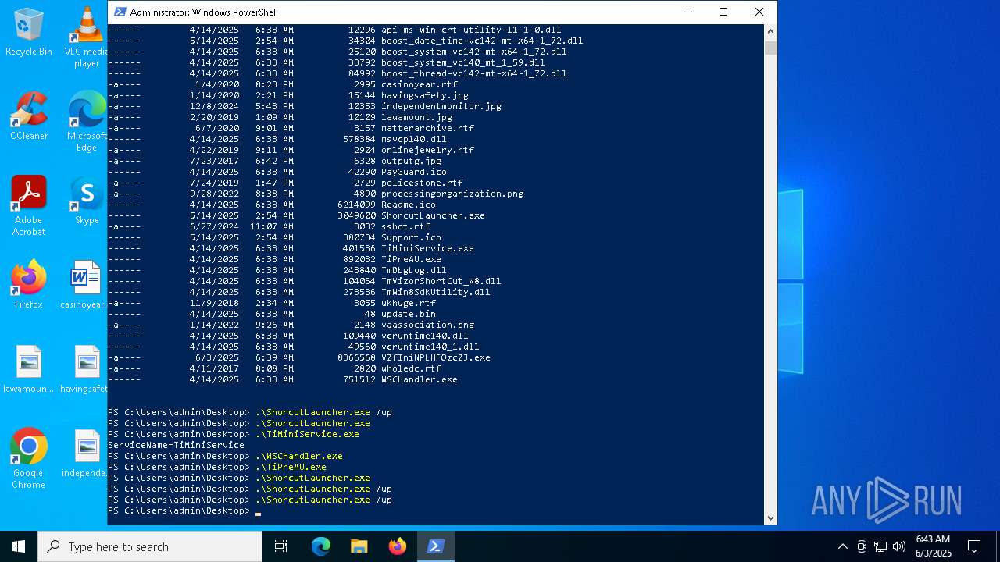Launch Adobe Acrobat desktop shortcut

tap(29, 206)
